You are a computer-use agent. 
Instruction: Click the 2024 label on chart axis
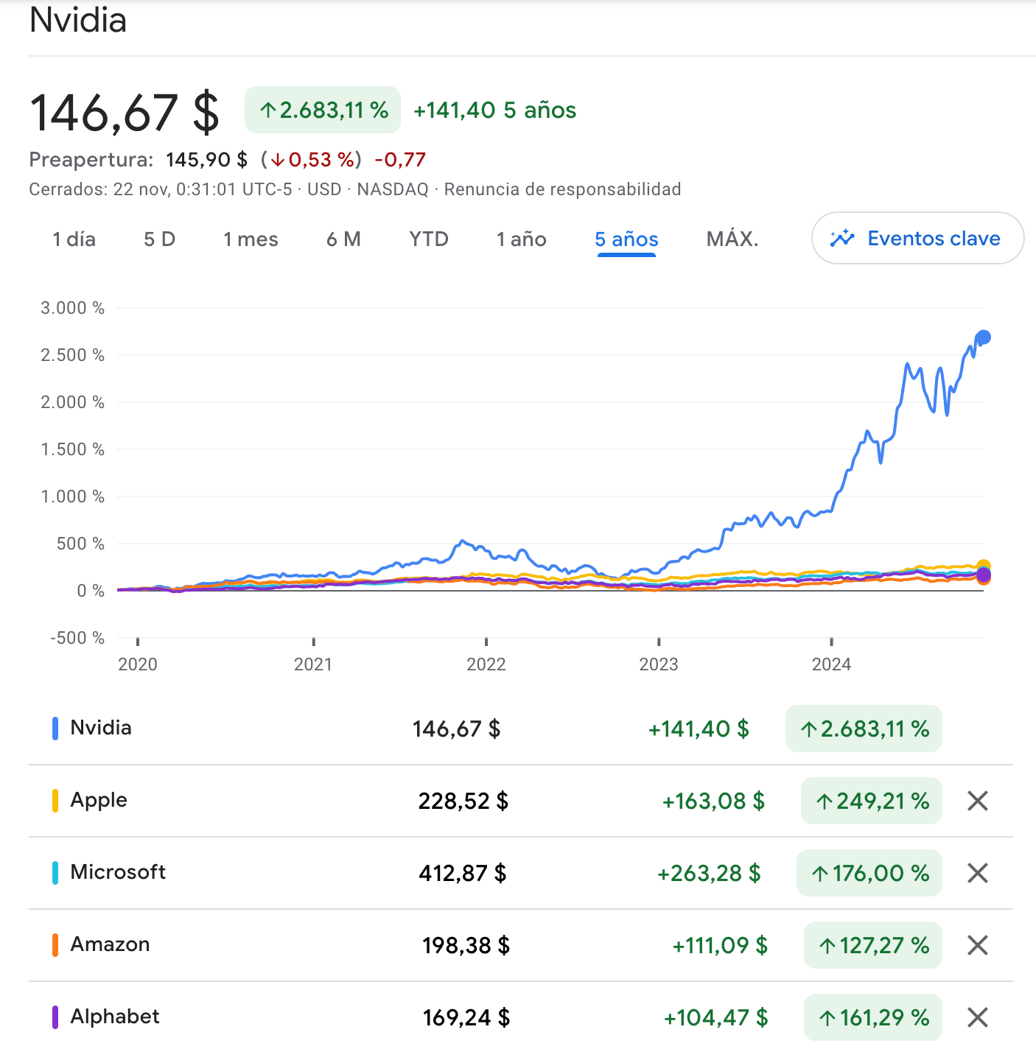pyautogui.click(x=831, y=664)
